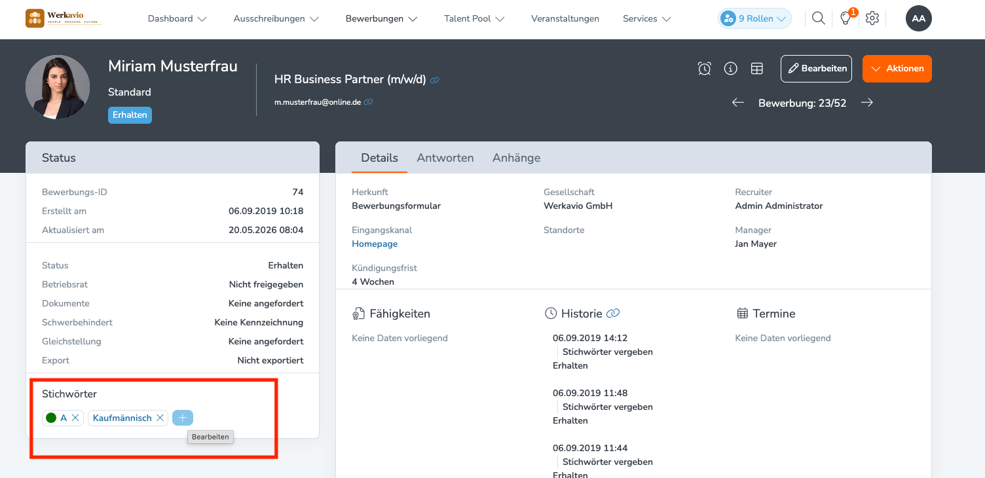Open the AA user avatar menu
985x478 pixels.
click(918, 18)
